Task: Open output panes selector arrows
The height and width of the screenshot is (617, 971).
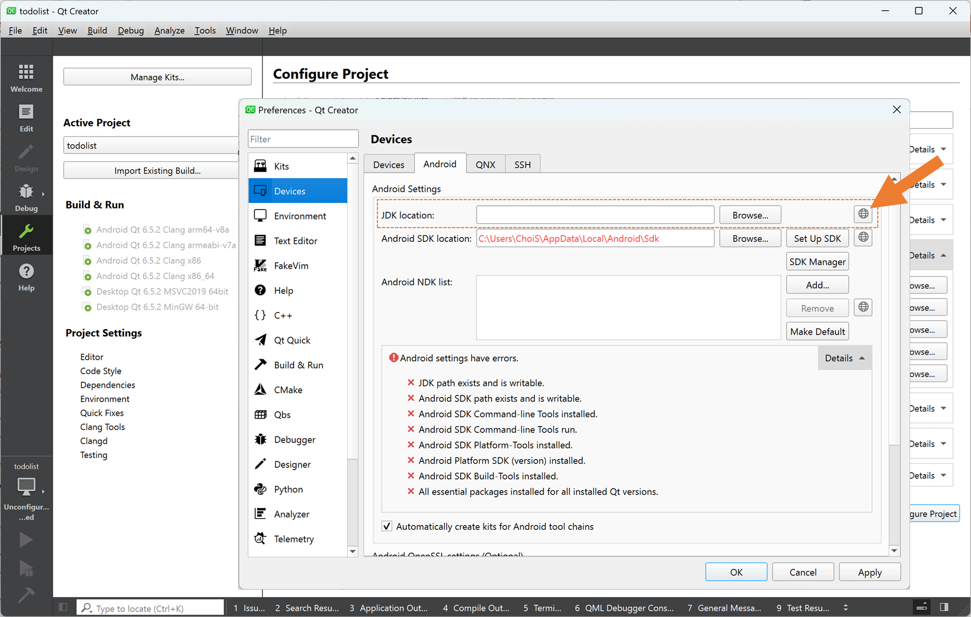Action: (x=845, y=608)
